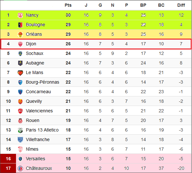The height and width of the screenshot is (173, 192).
Task: Click the red rank 17 cell
Action: click(x=8, y=168)
